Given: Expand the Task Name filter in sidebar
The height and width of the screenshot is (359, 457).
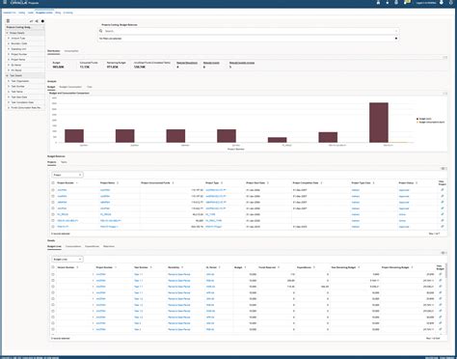Looking at the screenshot, I should coord(9,92).
